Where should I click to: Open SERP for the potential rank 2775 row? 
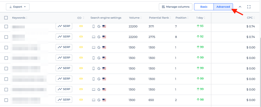point(64,37)
